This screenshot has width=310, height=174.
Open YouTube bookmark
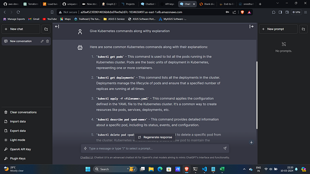click(50, 19)
